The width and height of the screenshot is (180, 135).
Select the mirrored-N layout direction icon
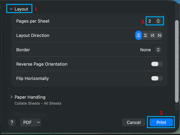[153, 35]
